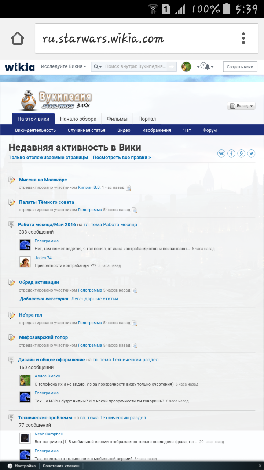Click edit icon beside Миссия на Малакоре
264x470 pixels.
click(x=12, y=180)
